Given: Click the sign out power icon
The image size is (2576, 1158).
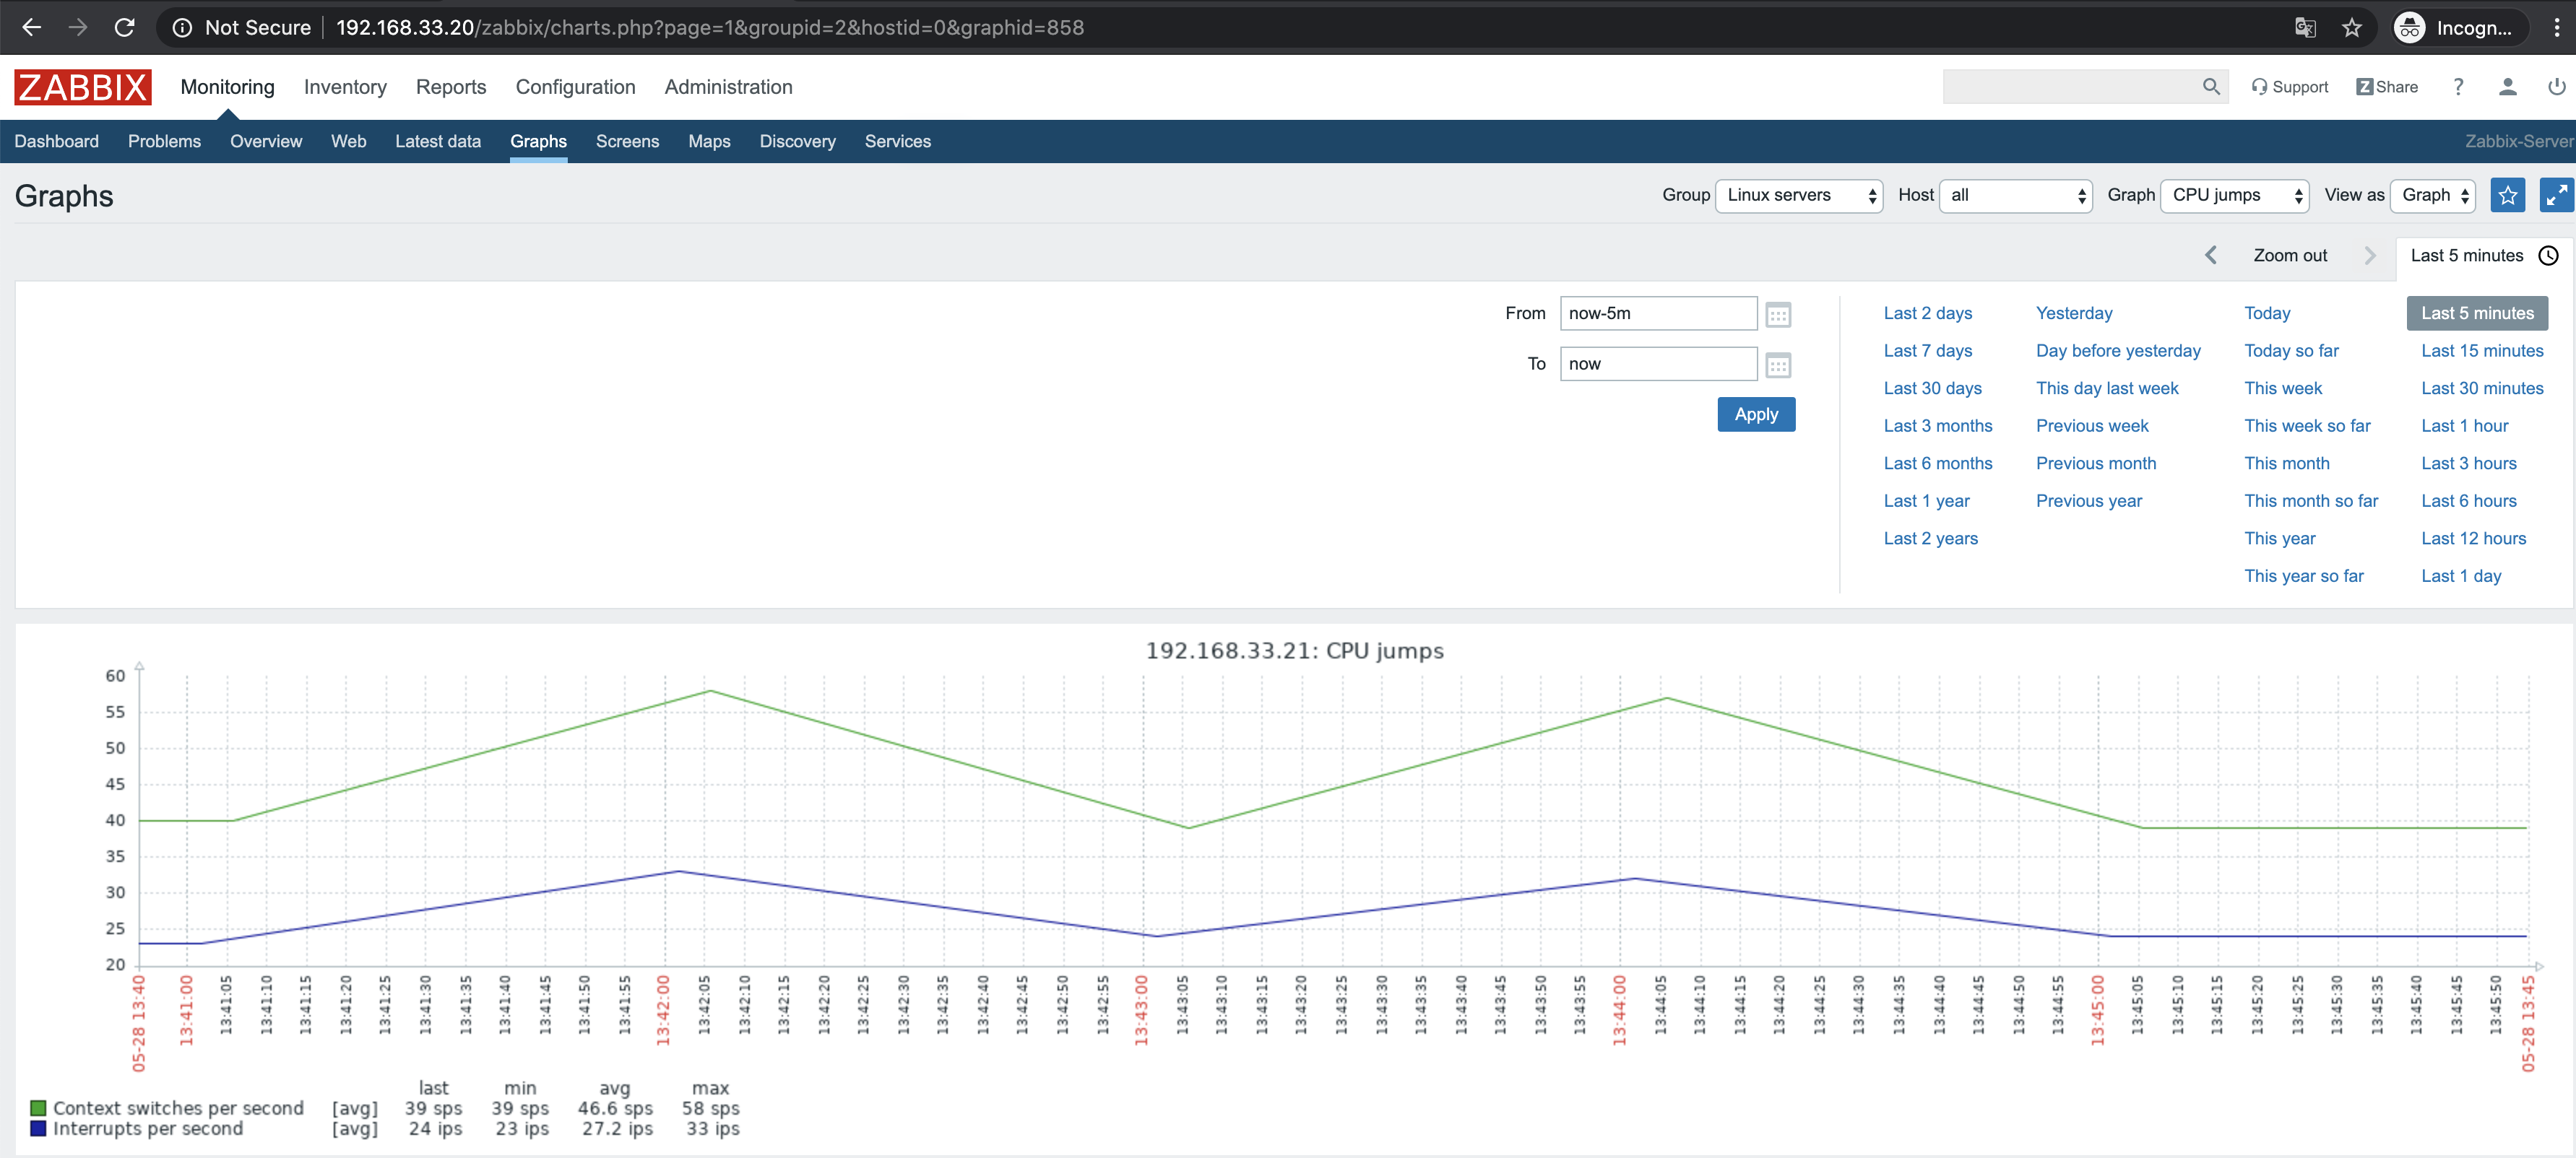Looking at the screenshot, I should [x=2555, y=87].
